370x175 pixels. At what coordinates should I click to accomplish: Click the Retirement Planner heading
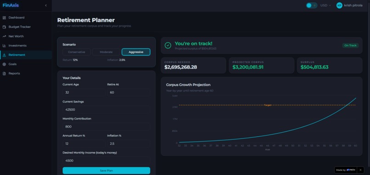[86, 20]
